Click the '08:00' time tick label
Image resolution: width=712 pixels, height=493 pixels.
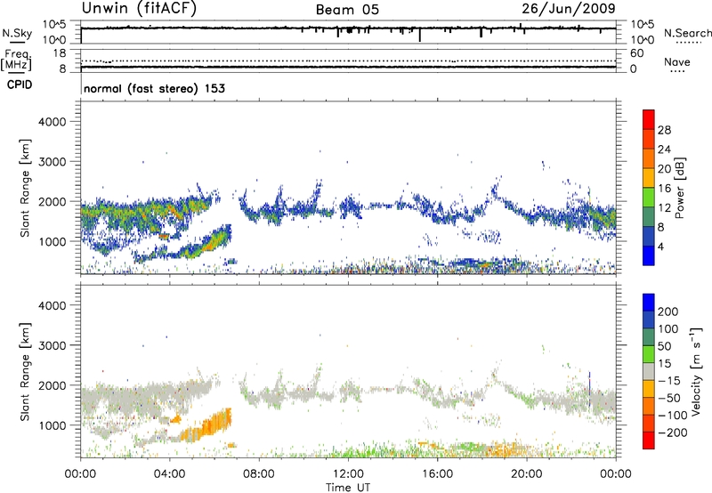pos(259,474)
